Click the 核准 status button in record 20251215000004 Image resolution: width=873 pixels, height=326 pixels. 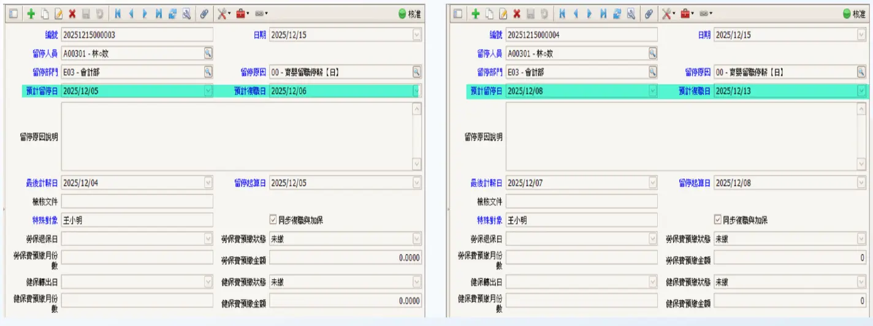tap(853, 13)
